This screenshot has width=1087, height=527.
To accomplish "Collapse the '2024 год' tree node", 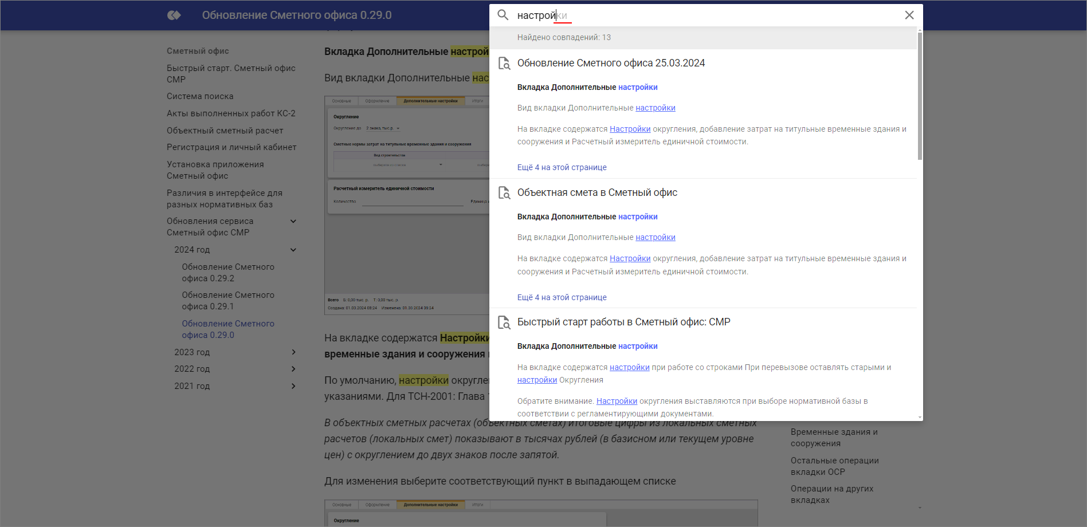I will click(293, 250).
